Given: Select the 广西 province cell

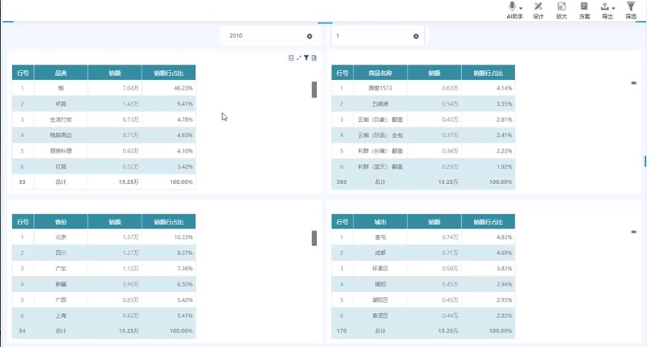Looking at the screenshot, I should coord(61,299).
